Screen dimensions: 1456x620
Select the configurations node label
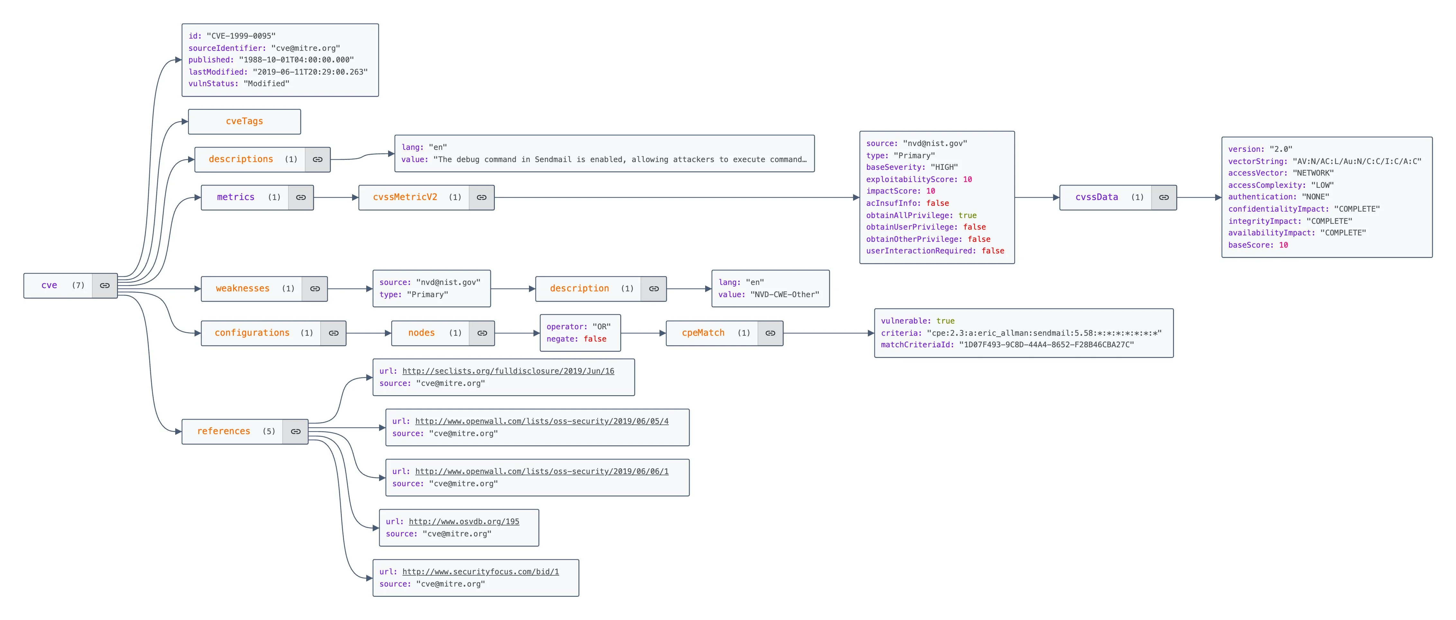click(x=252, y=333)
